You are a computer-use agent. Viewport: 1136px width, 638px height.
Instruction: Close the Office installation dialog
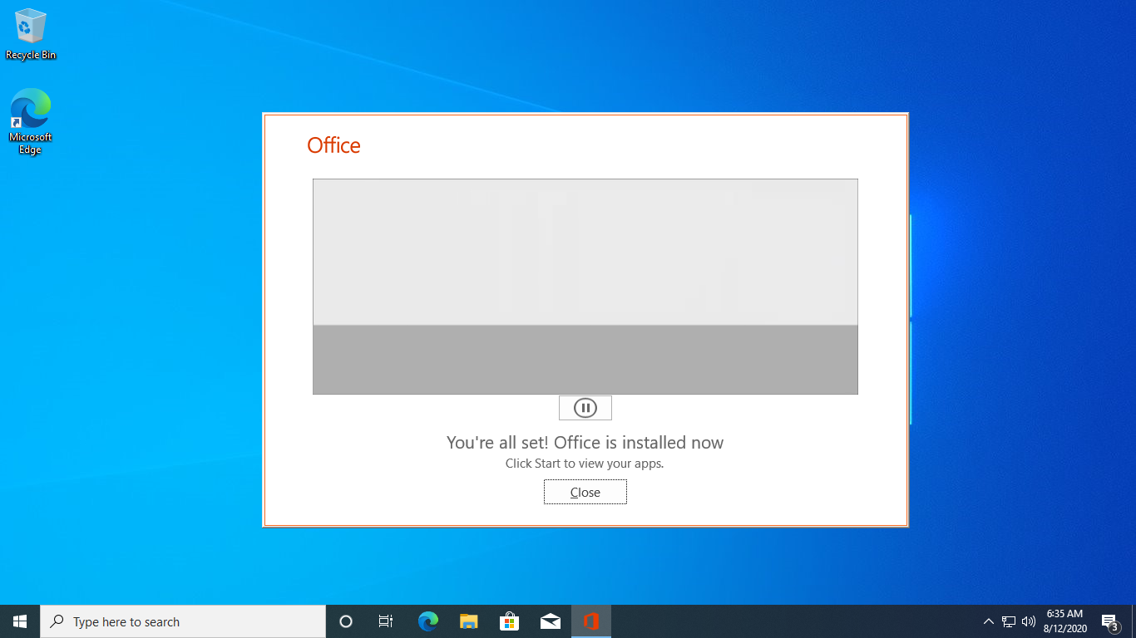tap(585, 492)
